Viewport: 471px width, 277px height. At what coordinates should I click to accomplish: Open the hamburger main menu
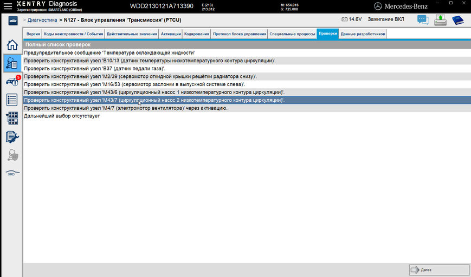[8, 6]
